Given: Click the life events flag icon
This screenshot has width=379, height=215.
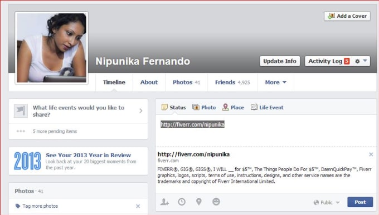Looking at the screenshot, I should coord(21,111).
